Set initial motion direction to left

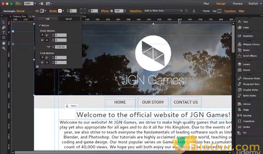[x=42, y=40]
